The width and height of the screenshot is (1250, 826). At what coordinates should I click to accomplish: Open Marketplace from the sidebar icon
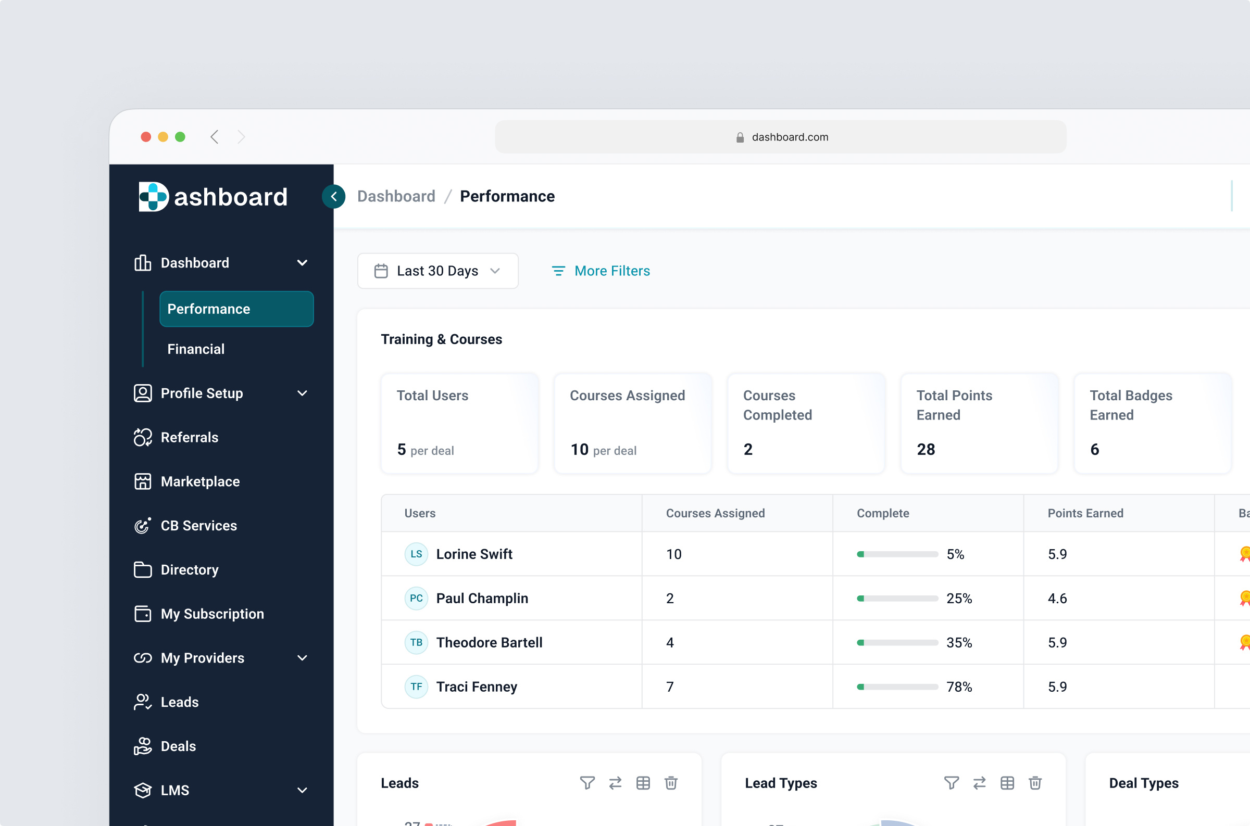coord(142,481)
